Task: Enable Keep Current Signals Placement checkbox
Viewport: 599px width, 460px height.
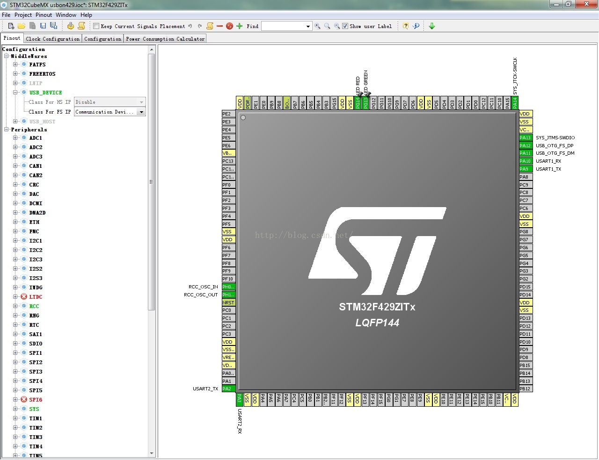Action: (96, 26)
